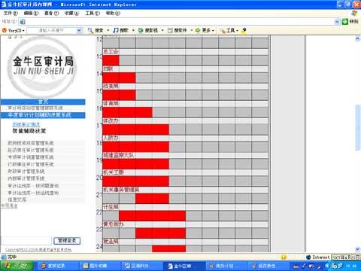Click the green arrow 更多 icon

198,30
